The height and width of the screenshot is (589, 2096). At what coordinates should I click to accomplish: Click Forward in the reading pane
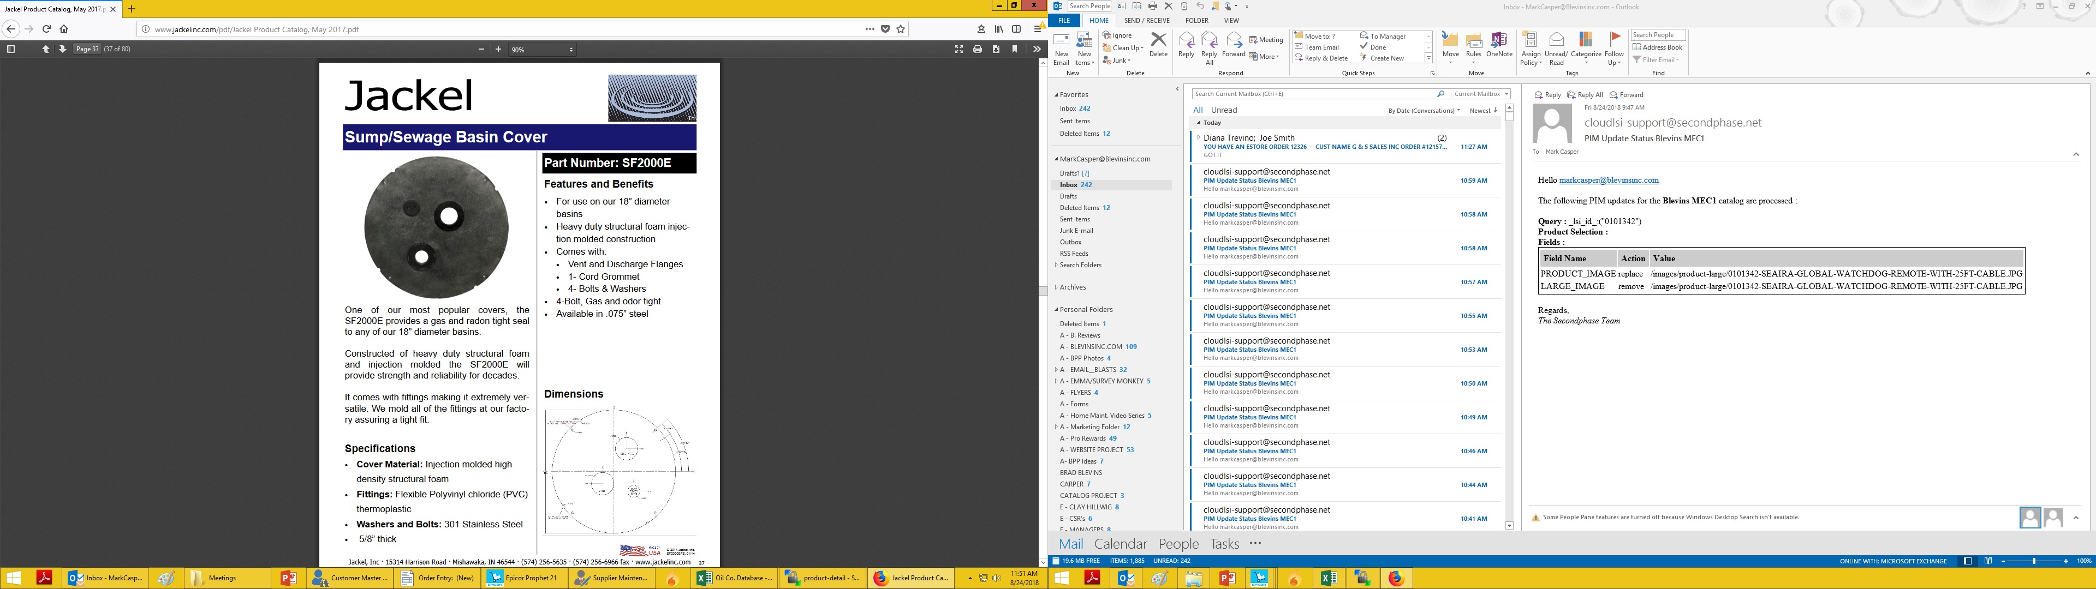coord(1627,95)
